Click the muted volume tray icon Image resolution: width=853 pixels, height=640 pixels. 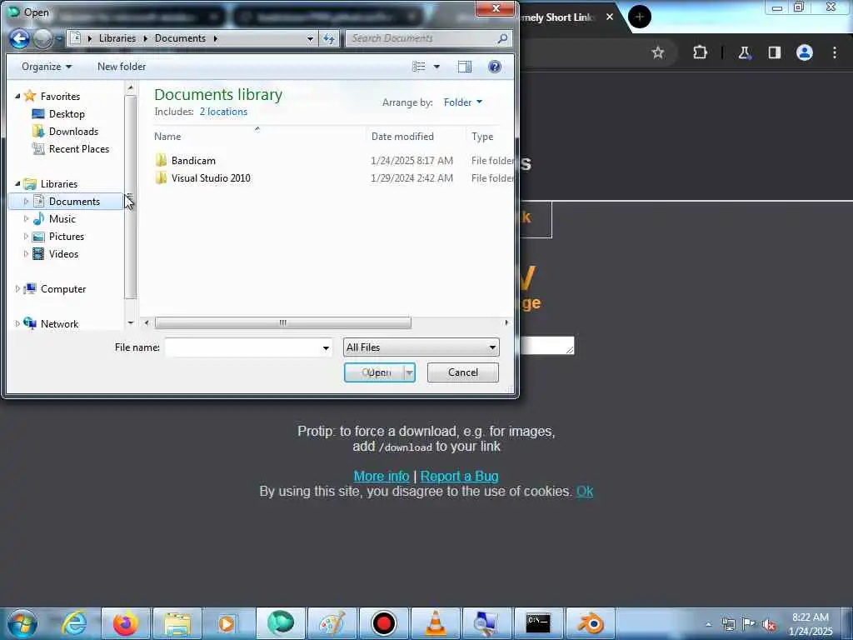(769, 625)
